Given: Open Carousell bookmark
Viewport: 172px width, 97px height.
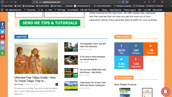Looking at the screenshot, I should [x=68, y=6].
